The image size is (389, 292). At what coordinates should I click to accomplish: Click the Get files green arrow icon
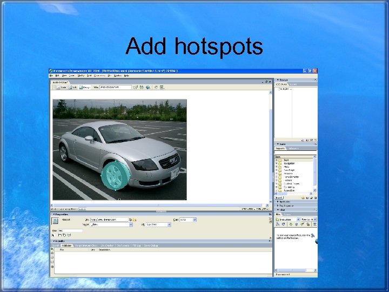(x=291, y=224)
